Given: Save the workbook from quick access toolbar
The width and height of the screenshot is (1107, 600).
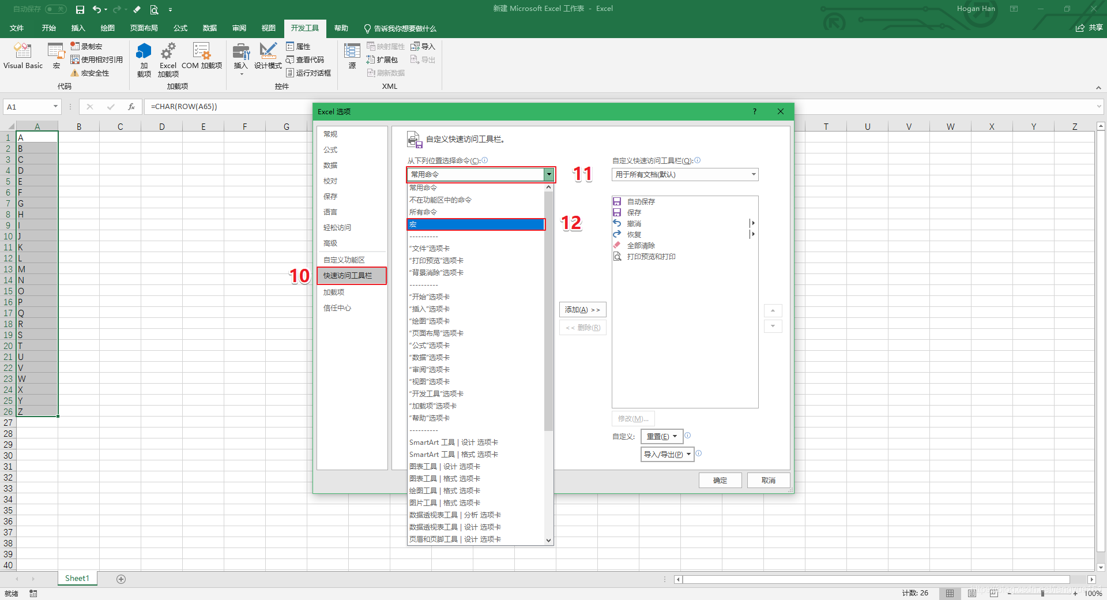Looking at the screenshot, I should (80, 9).
